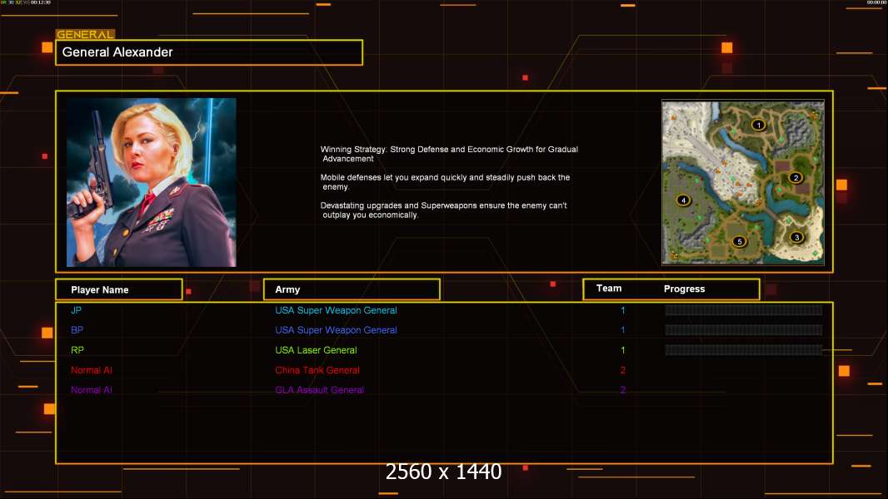This screenshot has height=499, width=888.
Task: Click General Alexander's portrait image
Action: point(152,182)
